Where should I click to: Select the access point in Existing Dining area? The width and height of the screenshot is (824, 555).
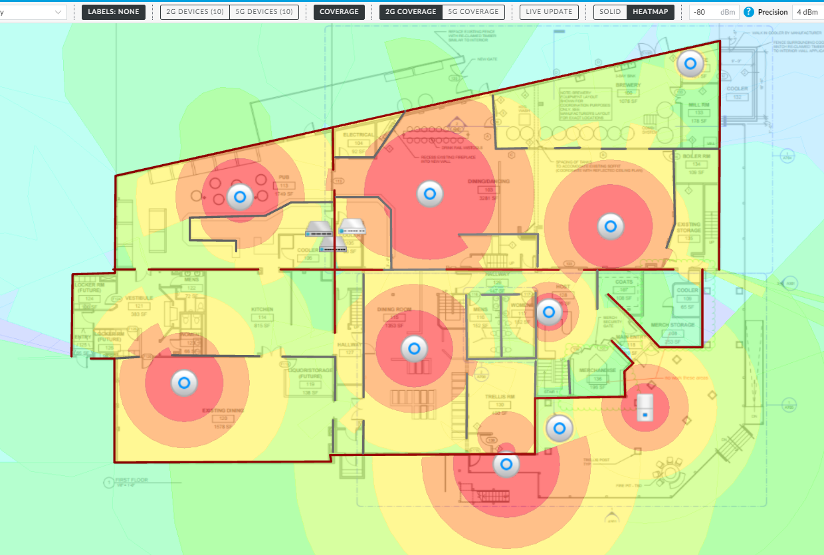pyautogui.click(x=184, y=382)
